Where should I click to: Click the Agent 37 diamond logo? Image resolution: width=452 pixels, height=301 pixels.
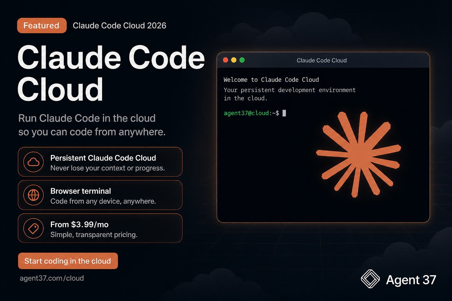point(370,279)
